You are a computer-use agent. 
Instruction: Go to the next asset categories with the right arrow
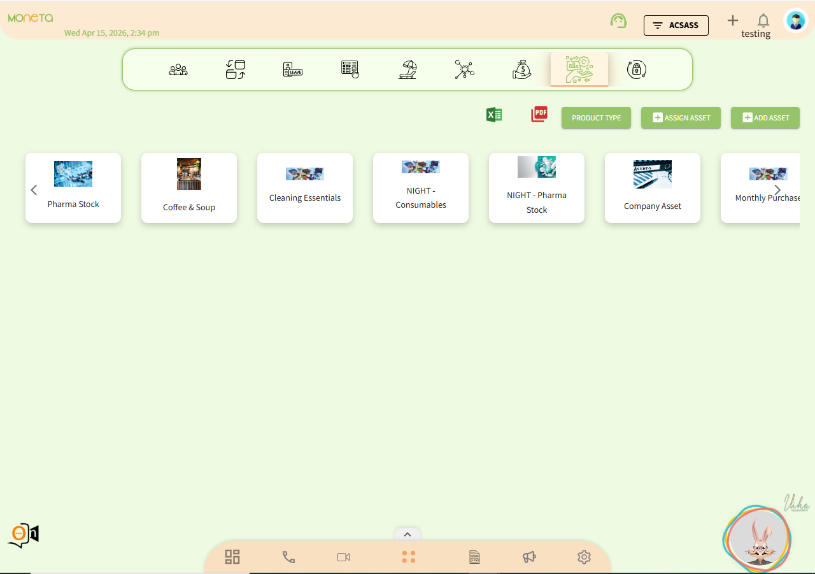click(x=777, y=190)
